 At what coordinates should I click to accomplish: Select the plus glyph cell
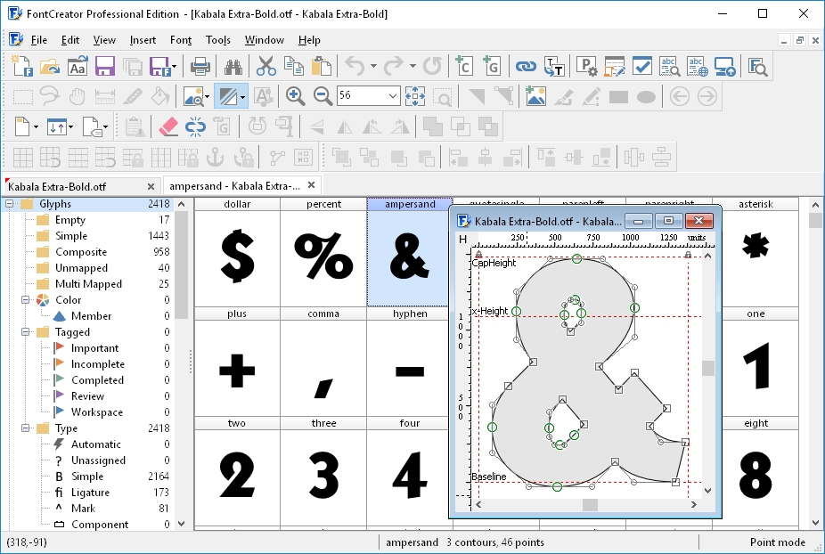point(237,362)
